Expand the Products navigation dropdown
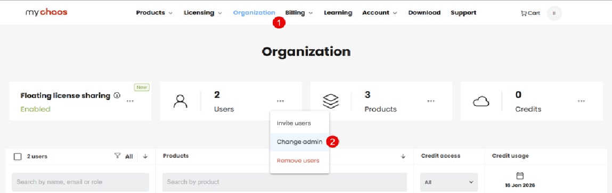 (154, 12)
